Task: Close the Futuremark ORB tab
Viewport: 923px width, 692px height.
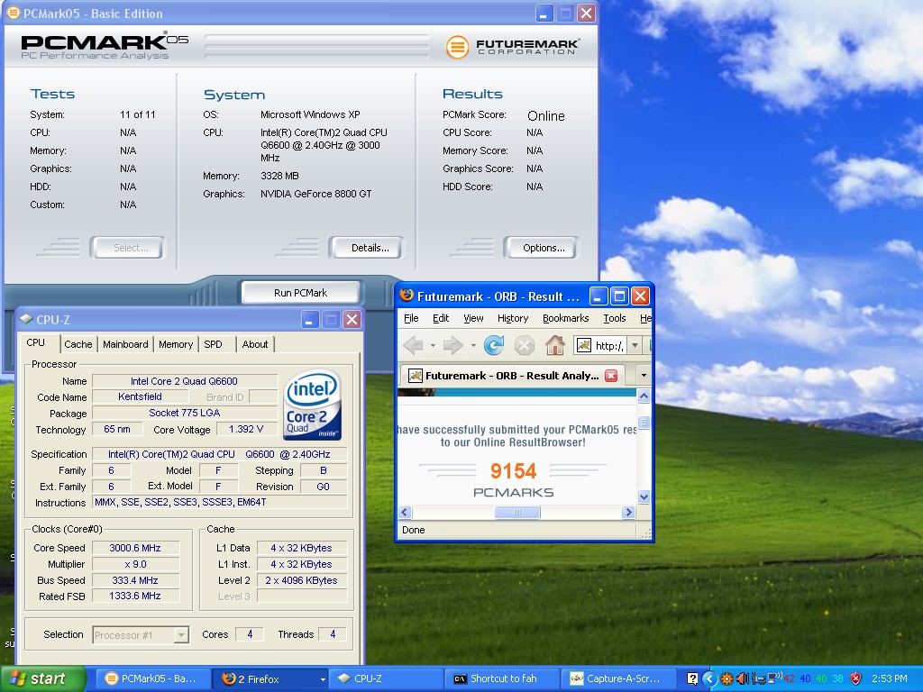Action: (611, 376)
